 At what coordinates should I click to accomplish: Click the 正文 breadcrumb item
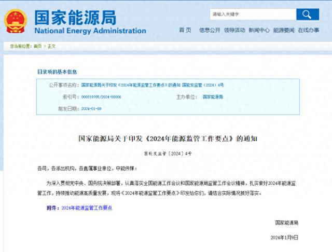[x=51, y=46]
